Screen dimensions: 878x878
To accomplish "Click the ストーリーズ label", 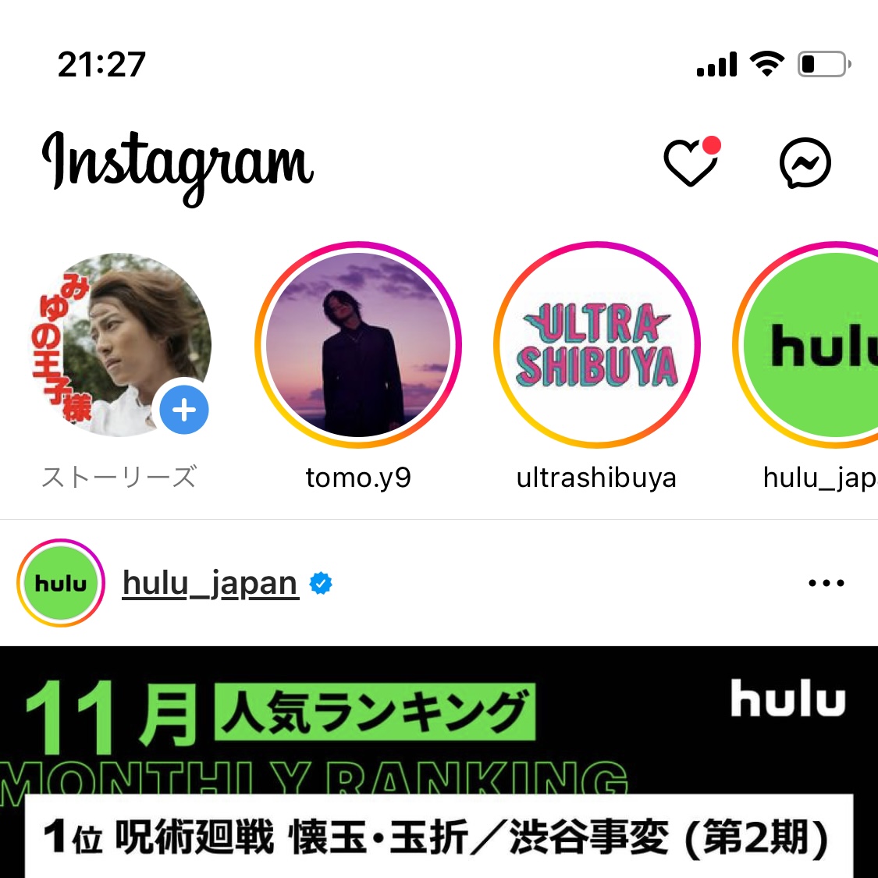I will pyautogui.click(x=120, y=477).
